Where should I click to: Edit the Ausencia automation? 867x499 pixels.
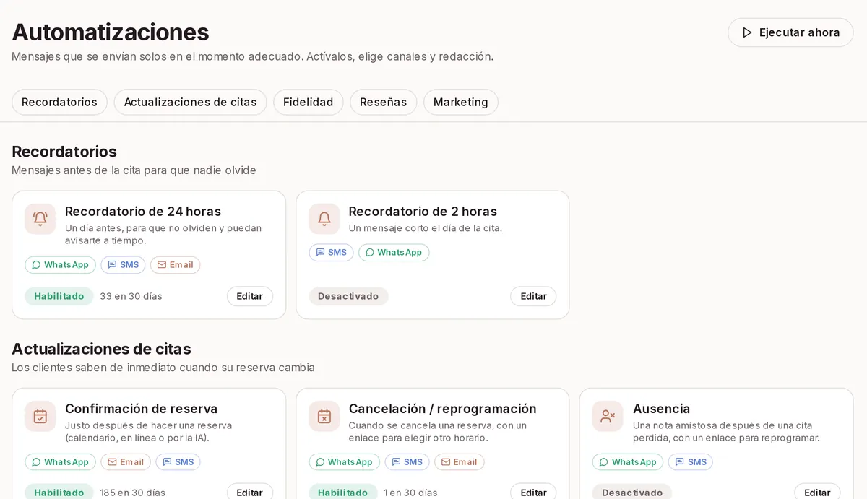(x=817, y=492)
